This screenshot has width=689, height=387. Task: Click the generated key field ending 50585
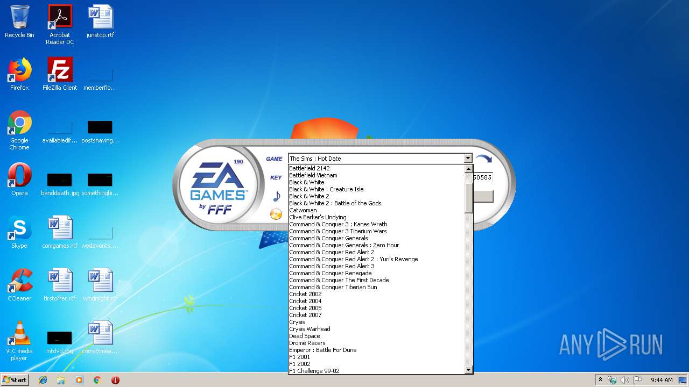483,177
